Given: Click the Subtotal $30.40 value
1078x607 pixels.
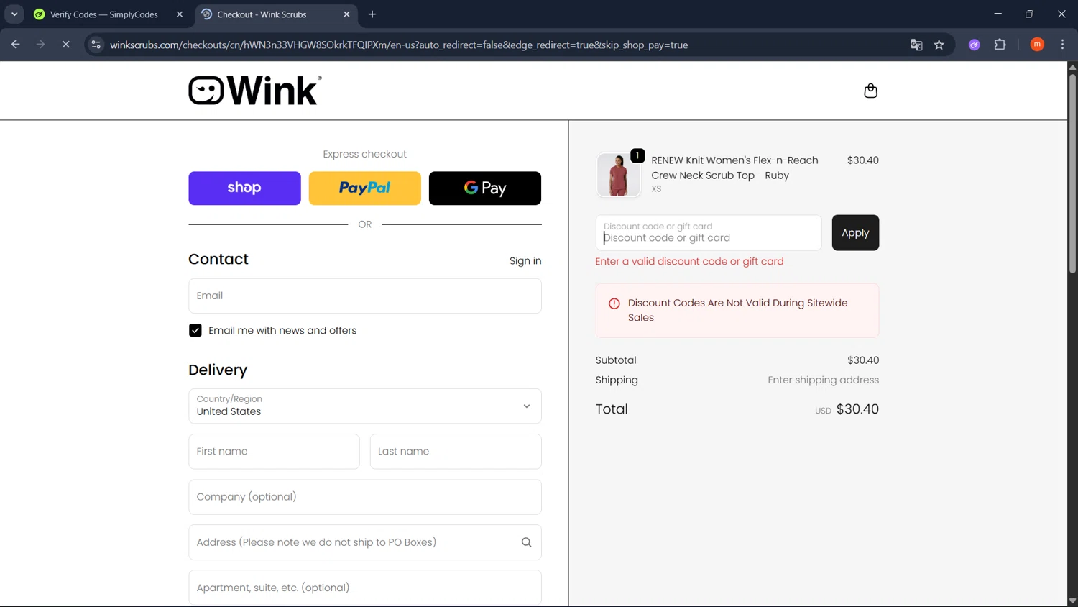Looking at the screenshot, I should click(863, 360).
